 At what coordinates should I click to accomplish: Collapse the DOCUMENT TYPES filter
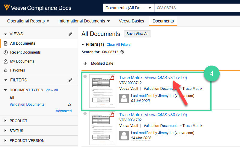5,90
